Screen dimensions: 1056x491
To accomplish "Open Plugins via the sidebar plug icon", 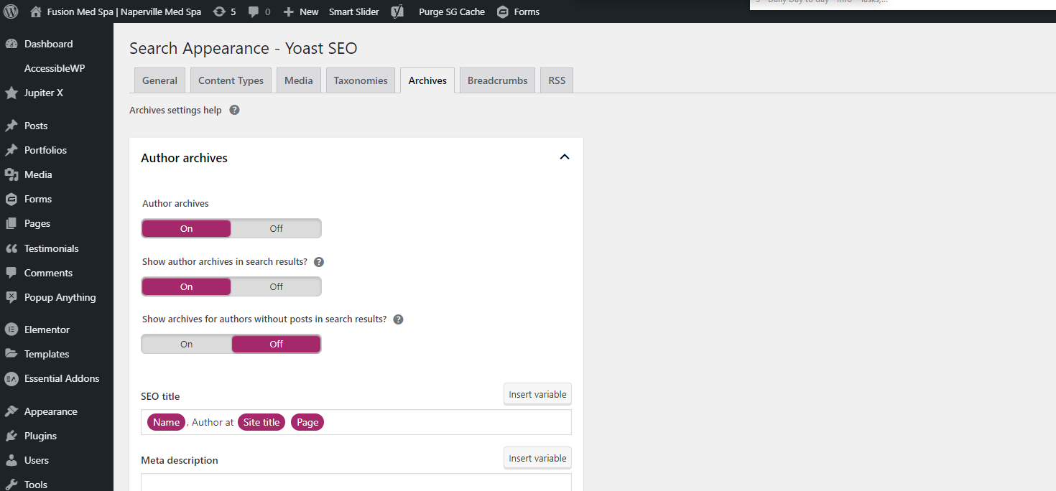I will [x=11, y=436].
